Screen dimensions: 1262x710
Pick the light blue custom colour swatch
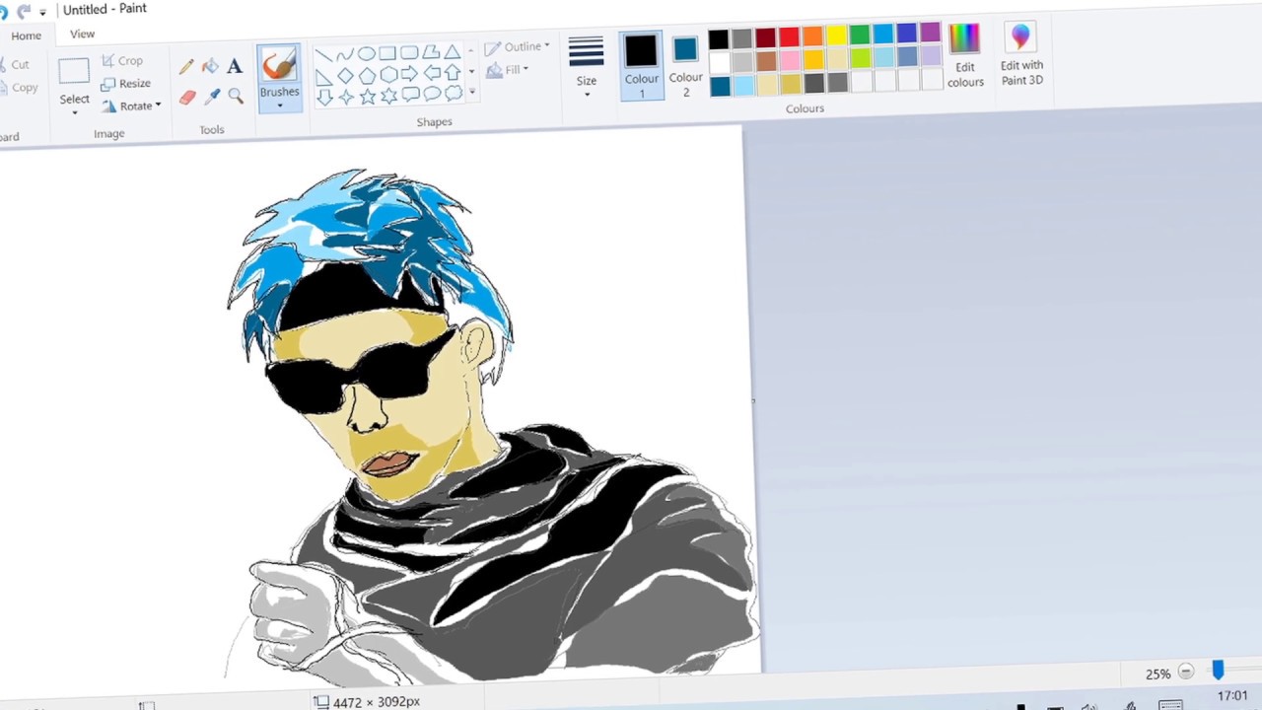[743, 86]
